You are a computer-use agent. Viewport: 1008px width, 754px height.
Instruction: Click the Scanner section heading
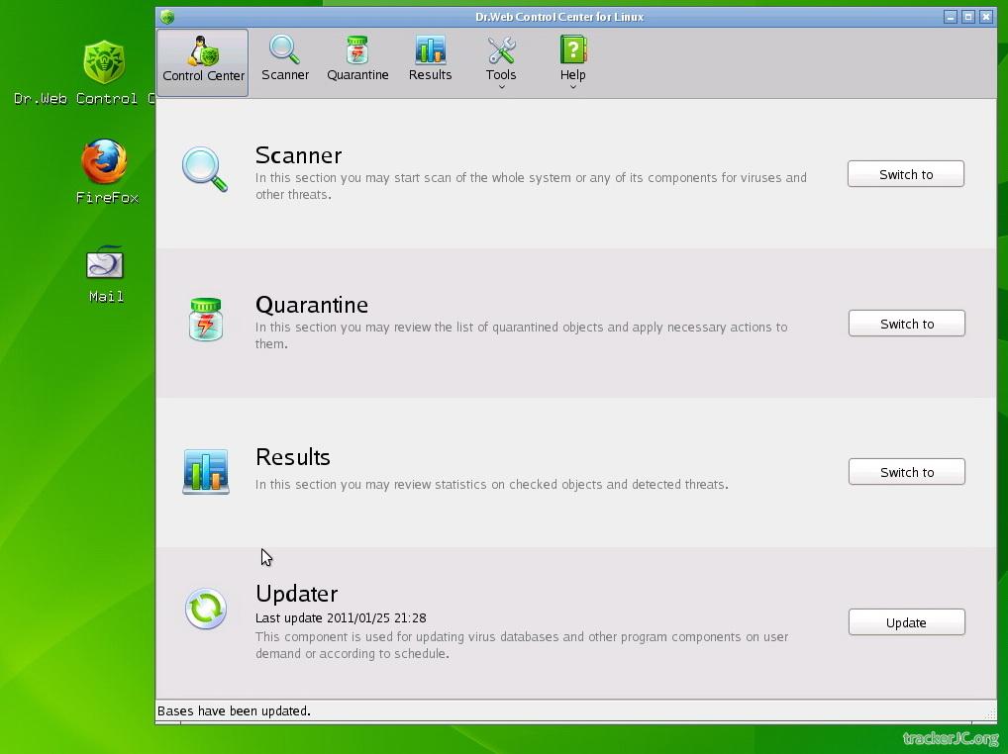(x=298, y=155)
